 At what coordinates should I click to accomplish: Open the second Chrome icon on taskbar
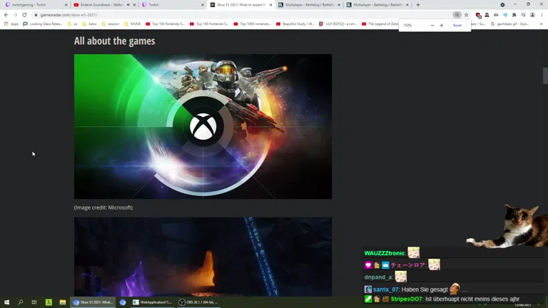click(x=123, y=302)
